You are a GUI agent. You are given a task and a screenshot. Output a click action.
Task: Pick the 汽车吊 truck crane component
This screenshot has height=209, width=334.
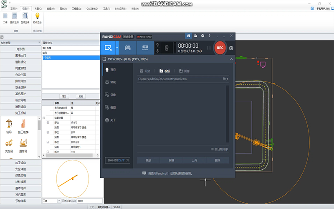click(9, 145)
